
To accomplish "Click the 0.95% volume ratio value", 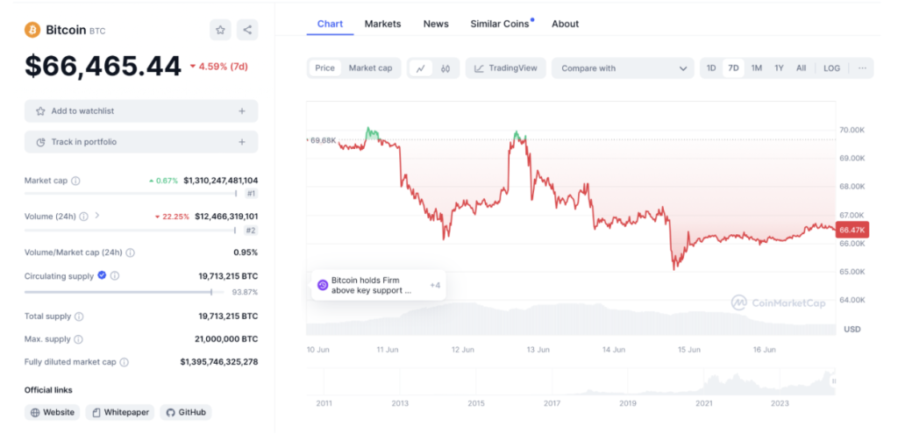I will 246,252.
